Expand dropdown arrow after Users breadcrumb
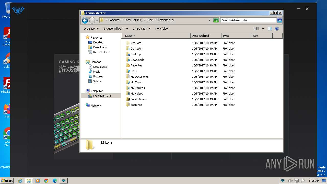This screenshot has width=327, height=184. (x=156, y=20)
